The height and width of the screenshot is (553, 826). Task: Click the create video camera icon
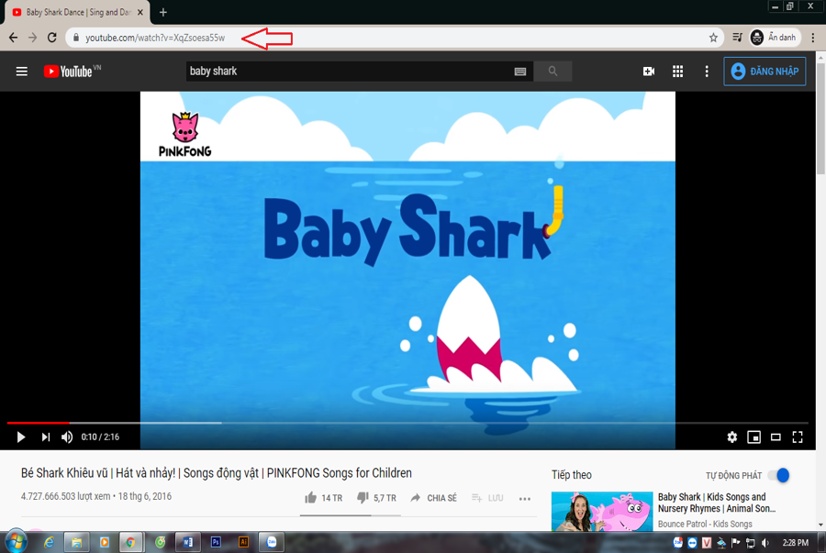(649, 71)
